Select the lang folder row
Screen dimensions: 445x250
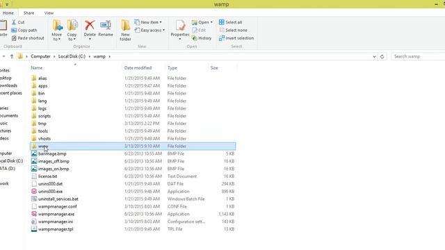(133, 101)
